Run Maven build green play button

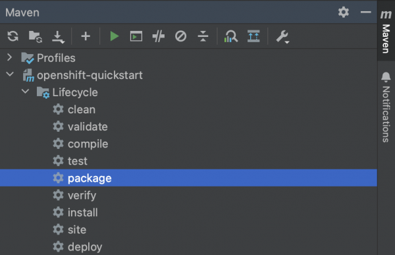click(115, 36)
